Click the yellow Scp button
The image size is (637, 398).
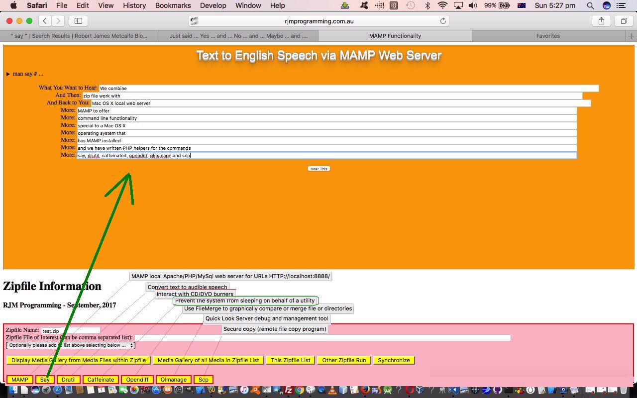[x=204, y=380]
